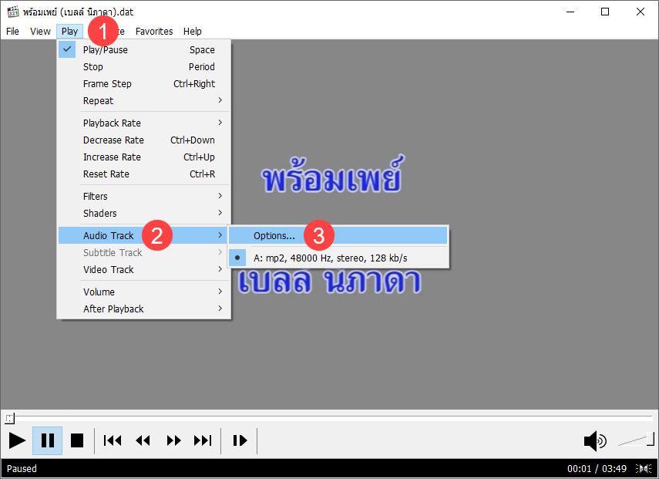The width and height of the screenshot is (659, 479).
Task: Skip to previous track button
Action: [113, 440]
